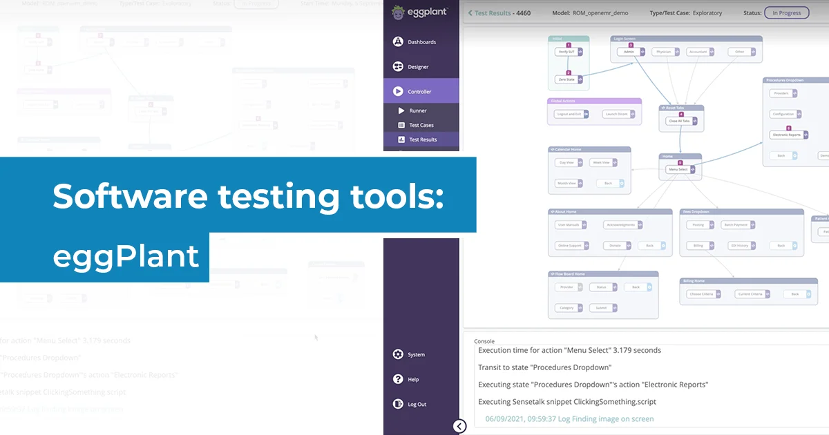Image resolution: width=829 pixels, height=435 pixels.
Task: Select the Online Support action node
Action: point(572,246)
